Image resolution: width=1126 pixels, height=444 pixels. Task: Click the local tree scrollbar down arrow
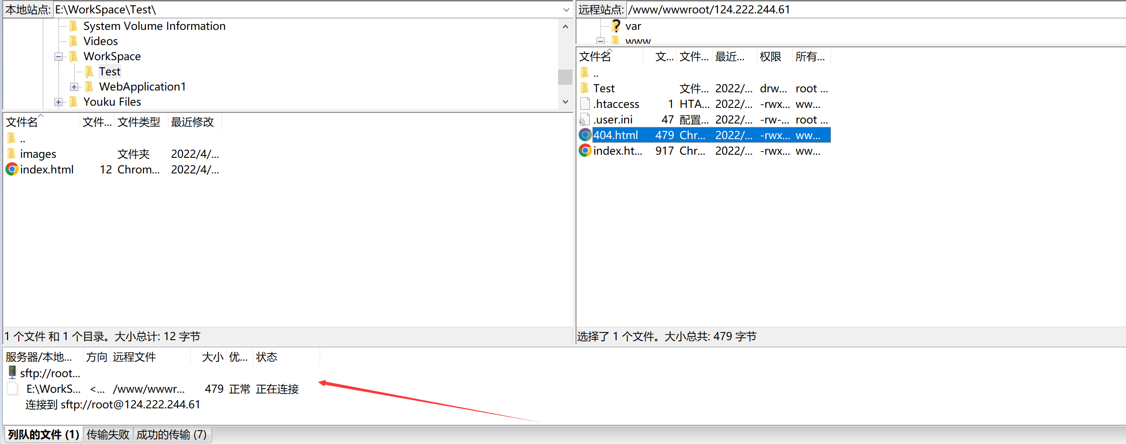[565, 102]
